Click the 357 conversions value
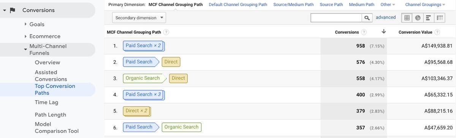This screenshot has height=138, width=456. click(361, 127)
